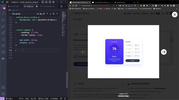Toggle Use Regular Expression in find widget
The width and height of the screenshot is (179, 100).
click(44, 14)
